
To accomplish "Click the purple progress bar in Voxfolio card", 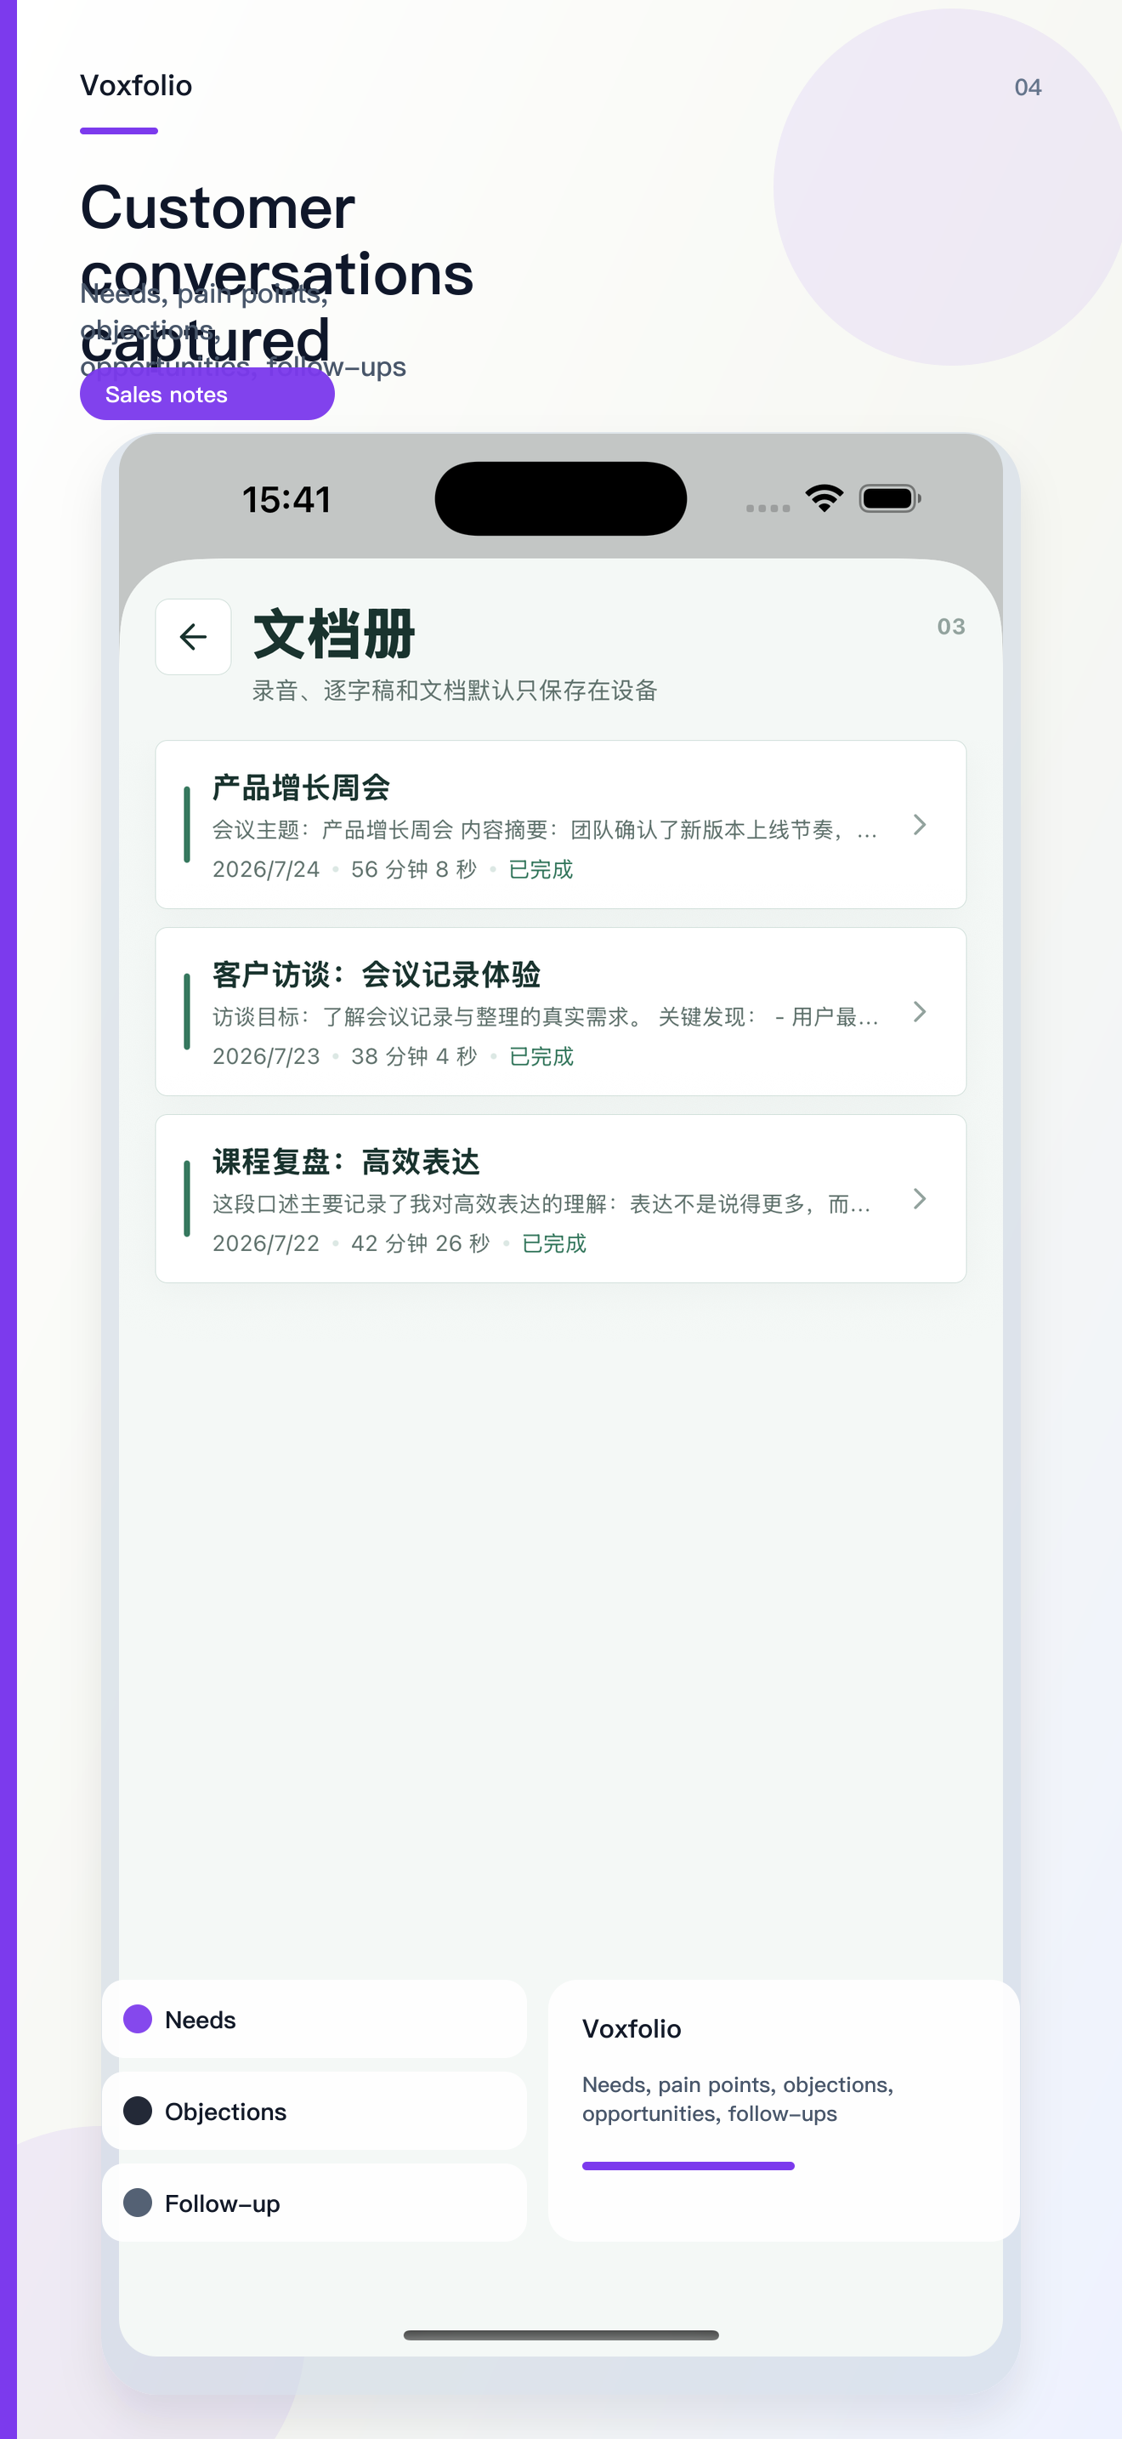I will click(688, 2165).
